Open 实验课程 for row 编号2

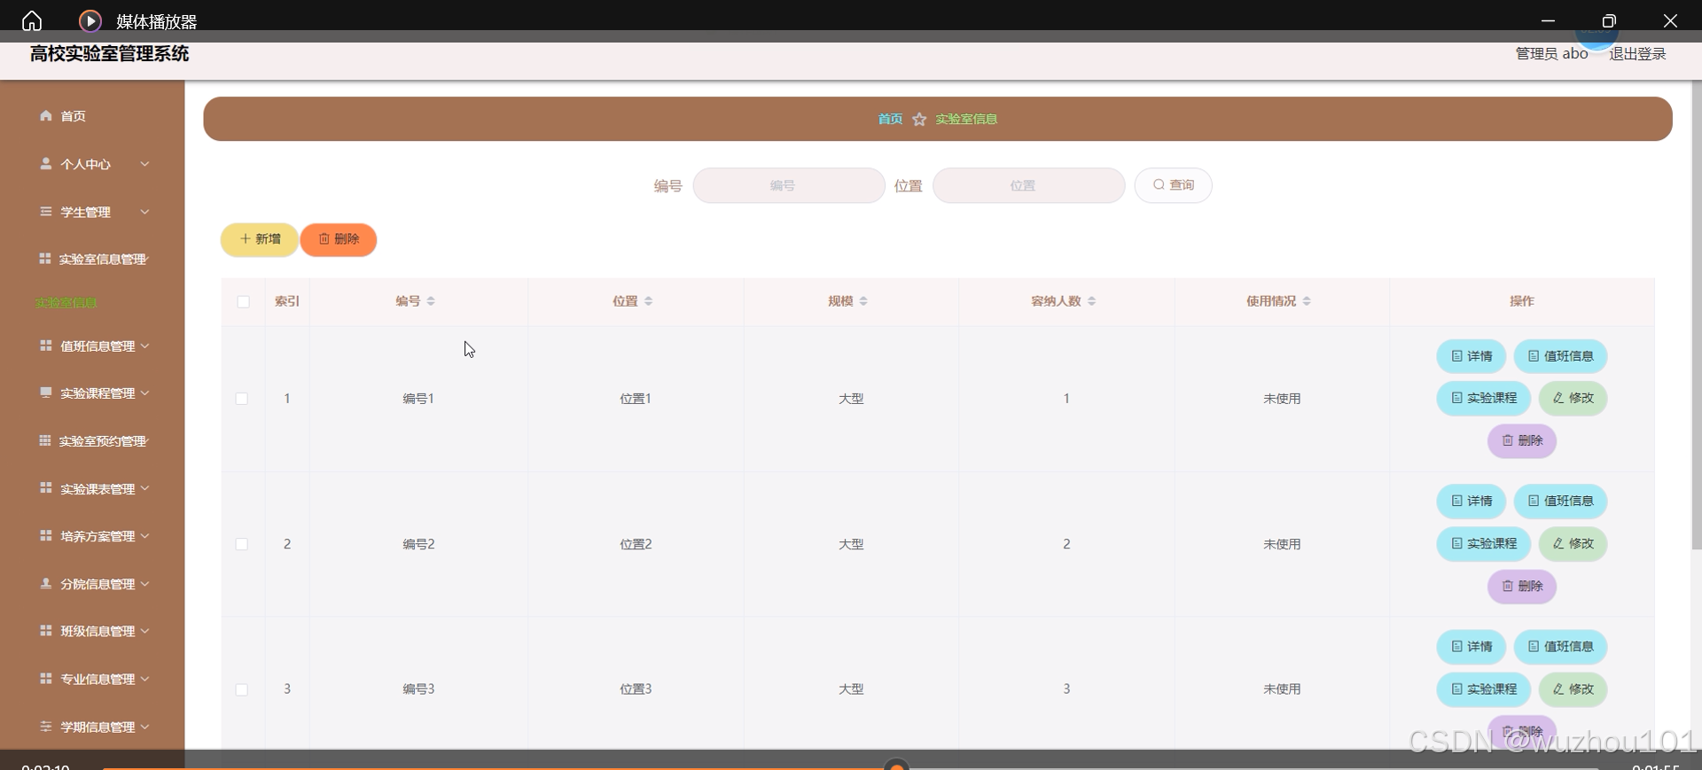point(1484,543)
